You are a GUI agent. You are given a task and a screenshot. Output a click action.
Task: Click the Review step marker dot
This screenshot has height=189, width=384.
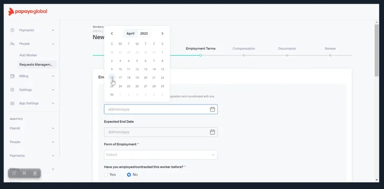click(330, 56)
